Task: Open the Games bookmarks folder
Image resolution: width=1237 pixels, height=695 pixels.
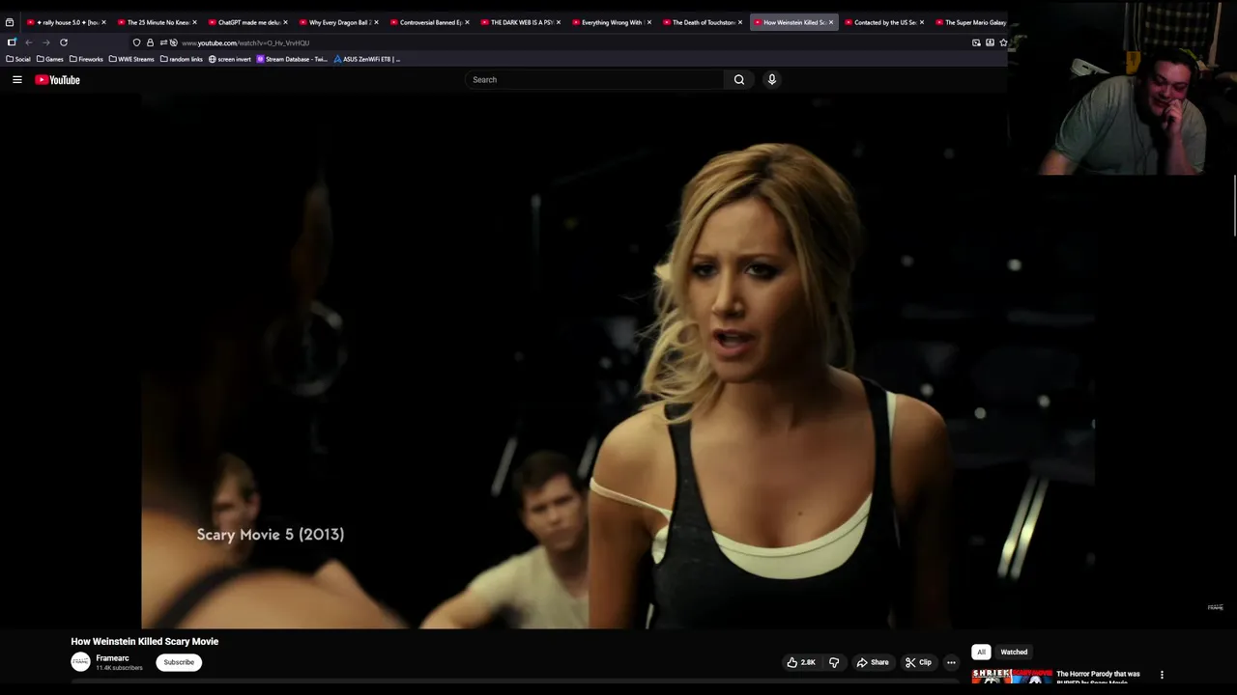Action: click(50, 59)
